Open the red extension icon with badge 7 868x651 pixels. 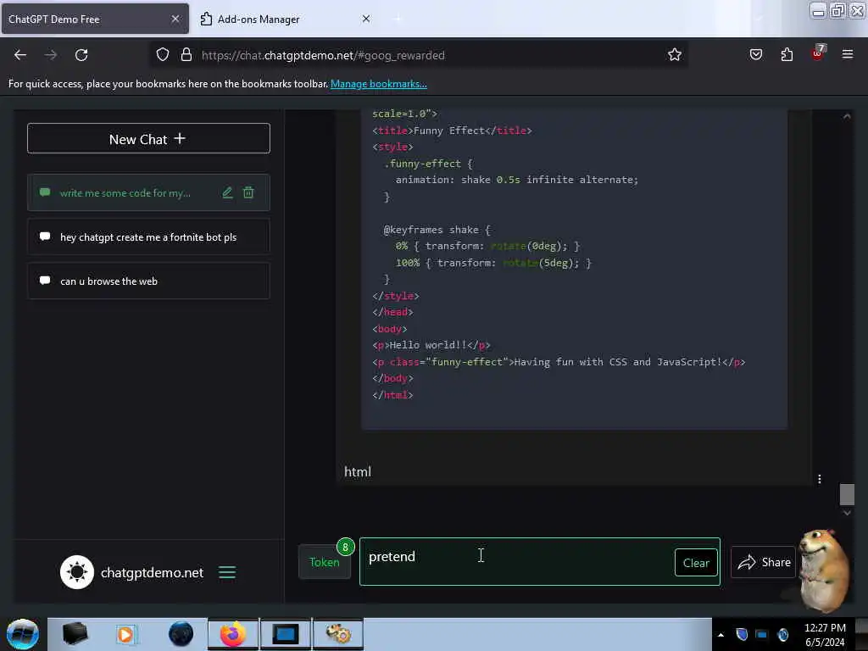(818, 53)
